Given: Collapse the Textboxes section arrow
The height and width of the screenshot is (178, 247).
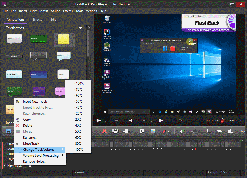Looking at the screenshot, I should coord(80,28).
